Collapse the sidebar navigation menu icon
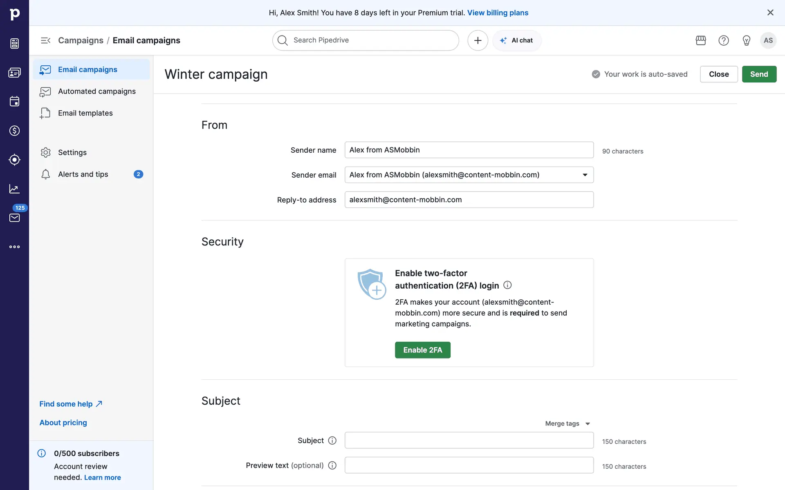The height and width of the screenshot is (490, 785). click(x=45, y=40)
